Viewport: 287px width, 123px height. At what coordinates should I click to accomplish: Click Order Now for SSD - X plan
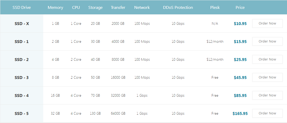(x=267, y=23)
